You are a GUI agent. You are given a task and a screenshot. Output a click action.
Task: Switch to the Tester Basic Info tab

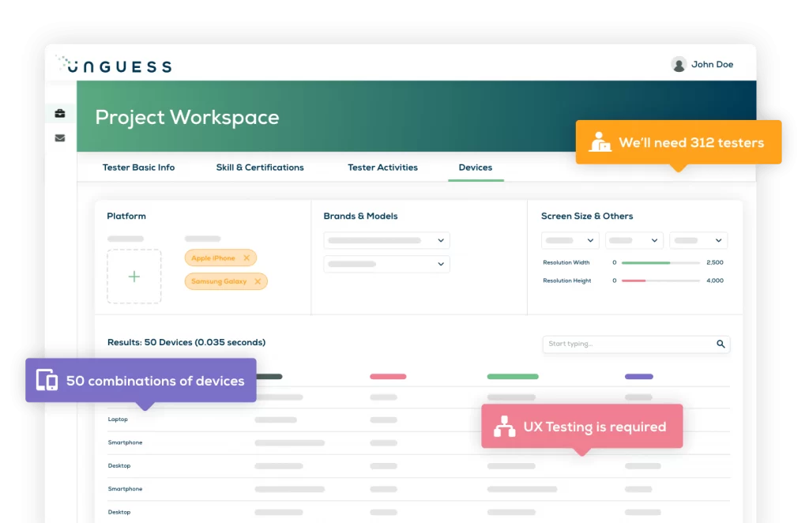[138, 167]
